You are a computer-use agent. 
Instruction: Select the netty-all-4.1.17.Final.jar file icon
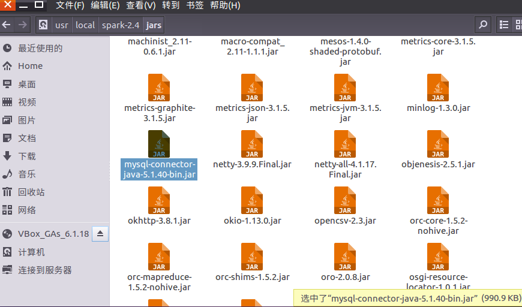click(x=345, y=144)
